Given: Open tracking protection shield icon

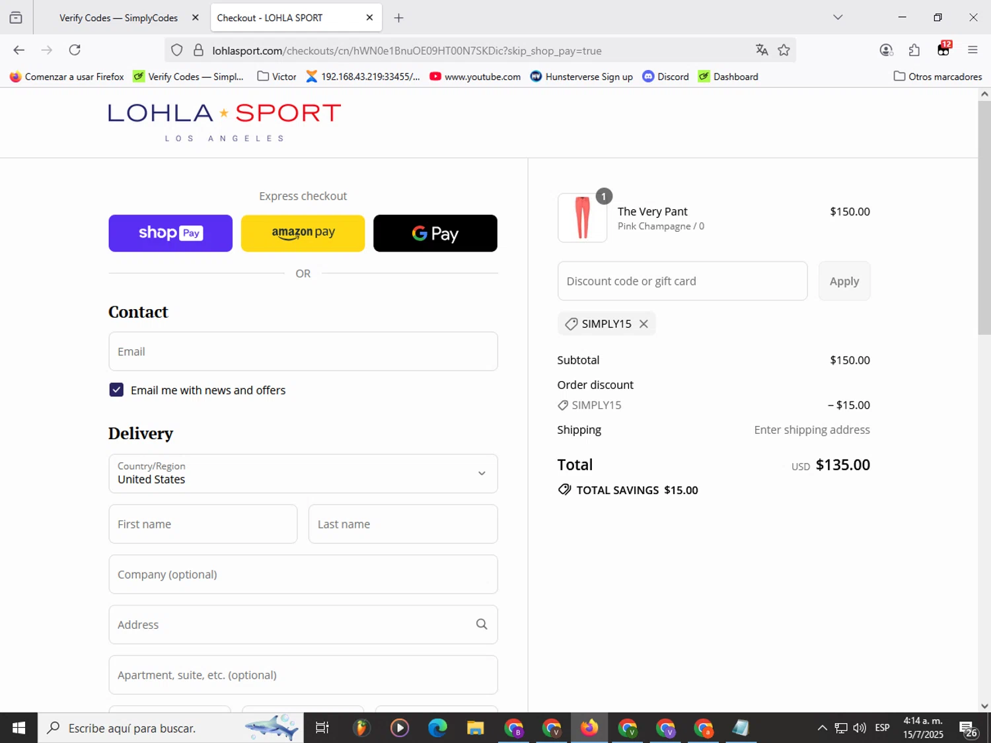Looking at the screenshot, I should [176, 50].
